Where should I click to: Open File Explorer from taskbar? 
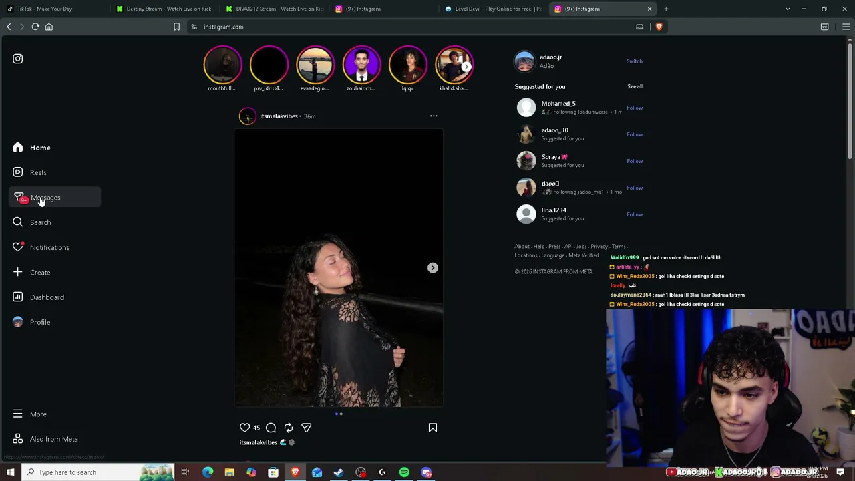point(229,472)
